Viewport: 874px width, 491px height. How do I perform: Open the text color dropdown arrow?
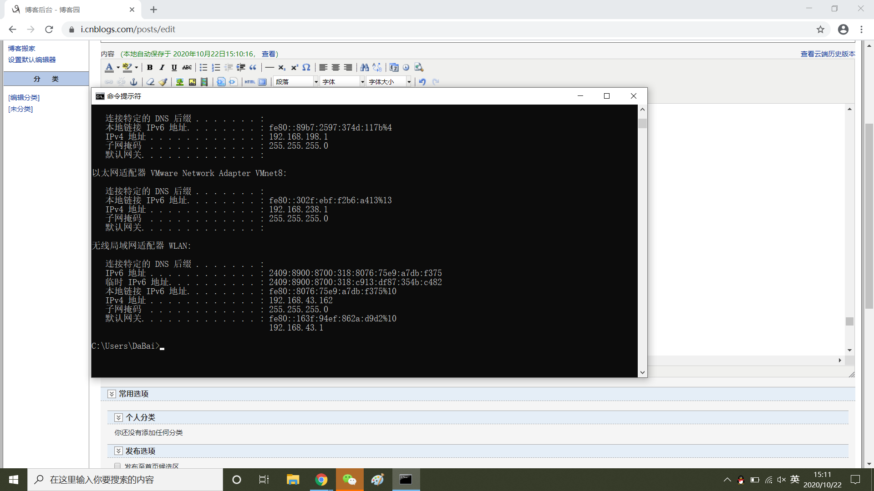pos(118,68)
